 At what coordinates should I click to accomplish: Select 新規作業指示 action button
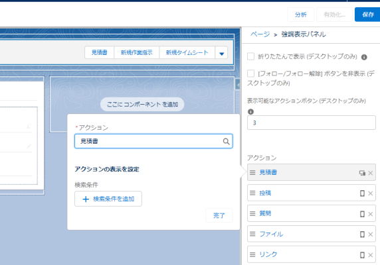pos(136,52)
